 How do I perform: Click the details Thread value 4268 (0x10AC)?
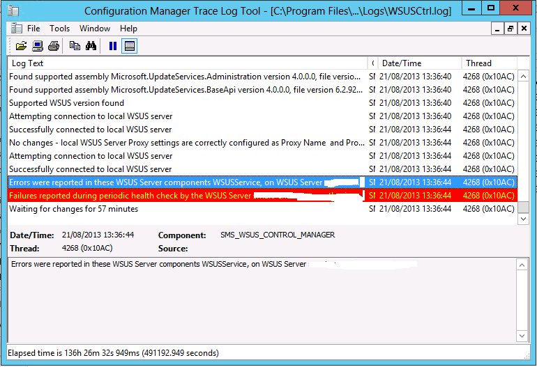(87, 248)
